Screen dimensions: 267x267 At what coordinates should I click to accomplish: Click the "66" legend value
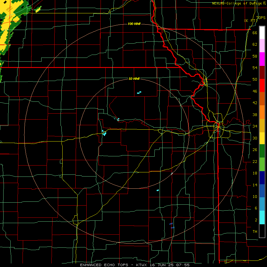click(x=255, y=33)
